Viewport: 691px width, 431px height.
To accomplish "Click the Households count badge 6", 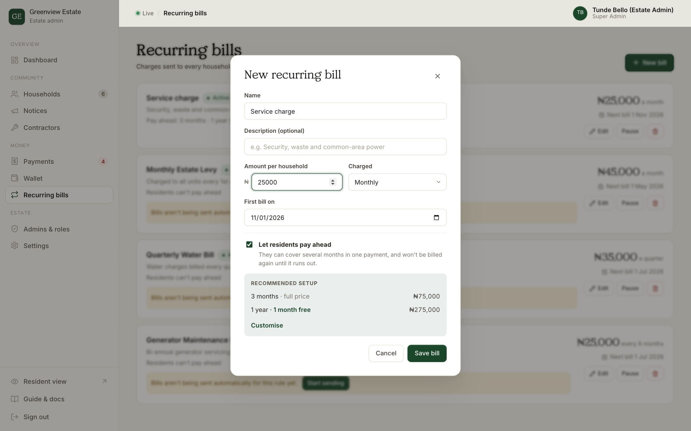I will (x=103, y=94).
